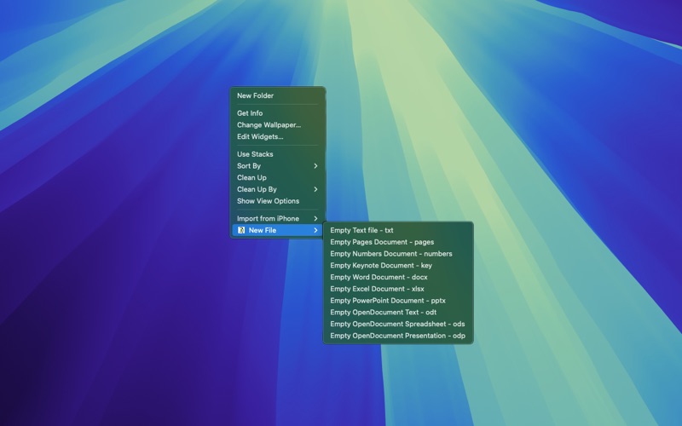This screenshot has width=682, height=426.
Task: Expand Import from iPhone submenu arrow
Action: click(x=315, y=218)
